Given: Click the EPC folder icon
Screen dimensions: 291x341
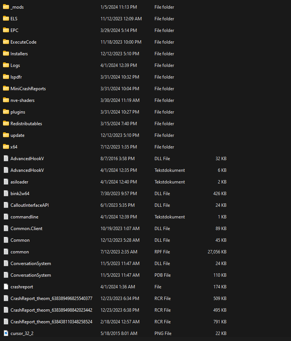Looking at the screenshot, I should (x=6, y=30).
